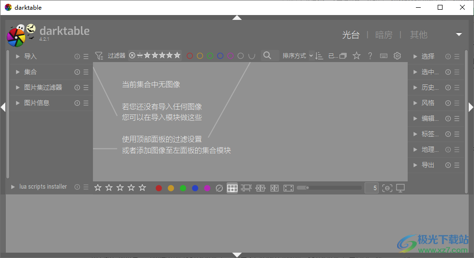Select culling dynamic mode icon
The height and width of the screenshot is (258, 474).
point(275,188)
